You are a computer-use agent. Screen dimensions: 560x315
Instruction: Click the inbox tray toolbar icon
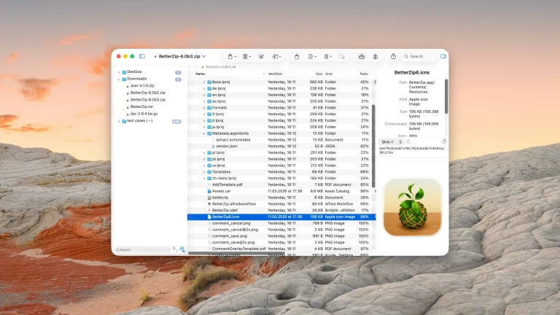point(362,56)
